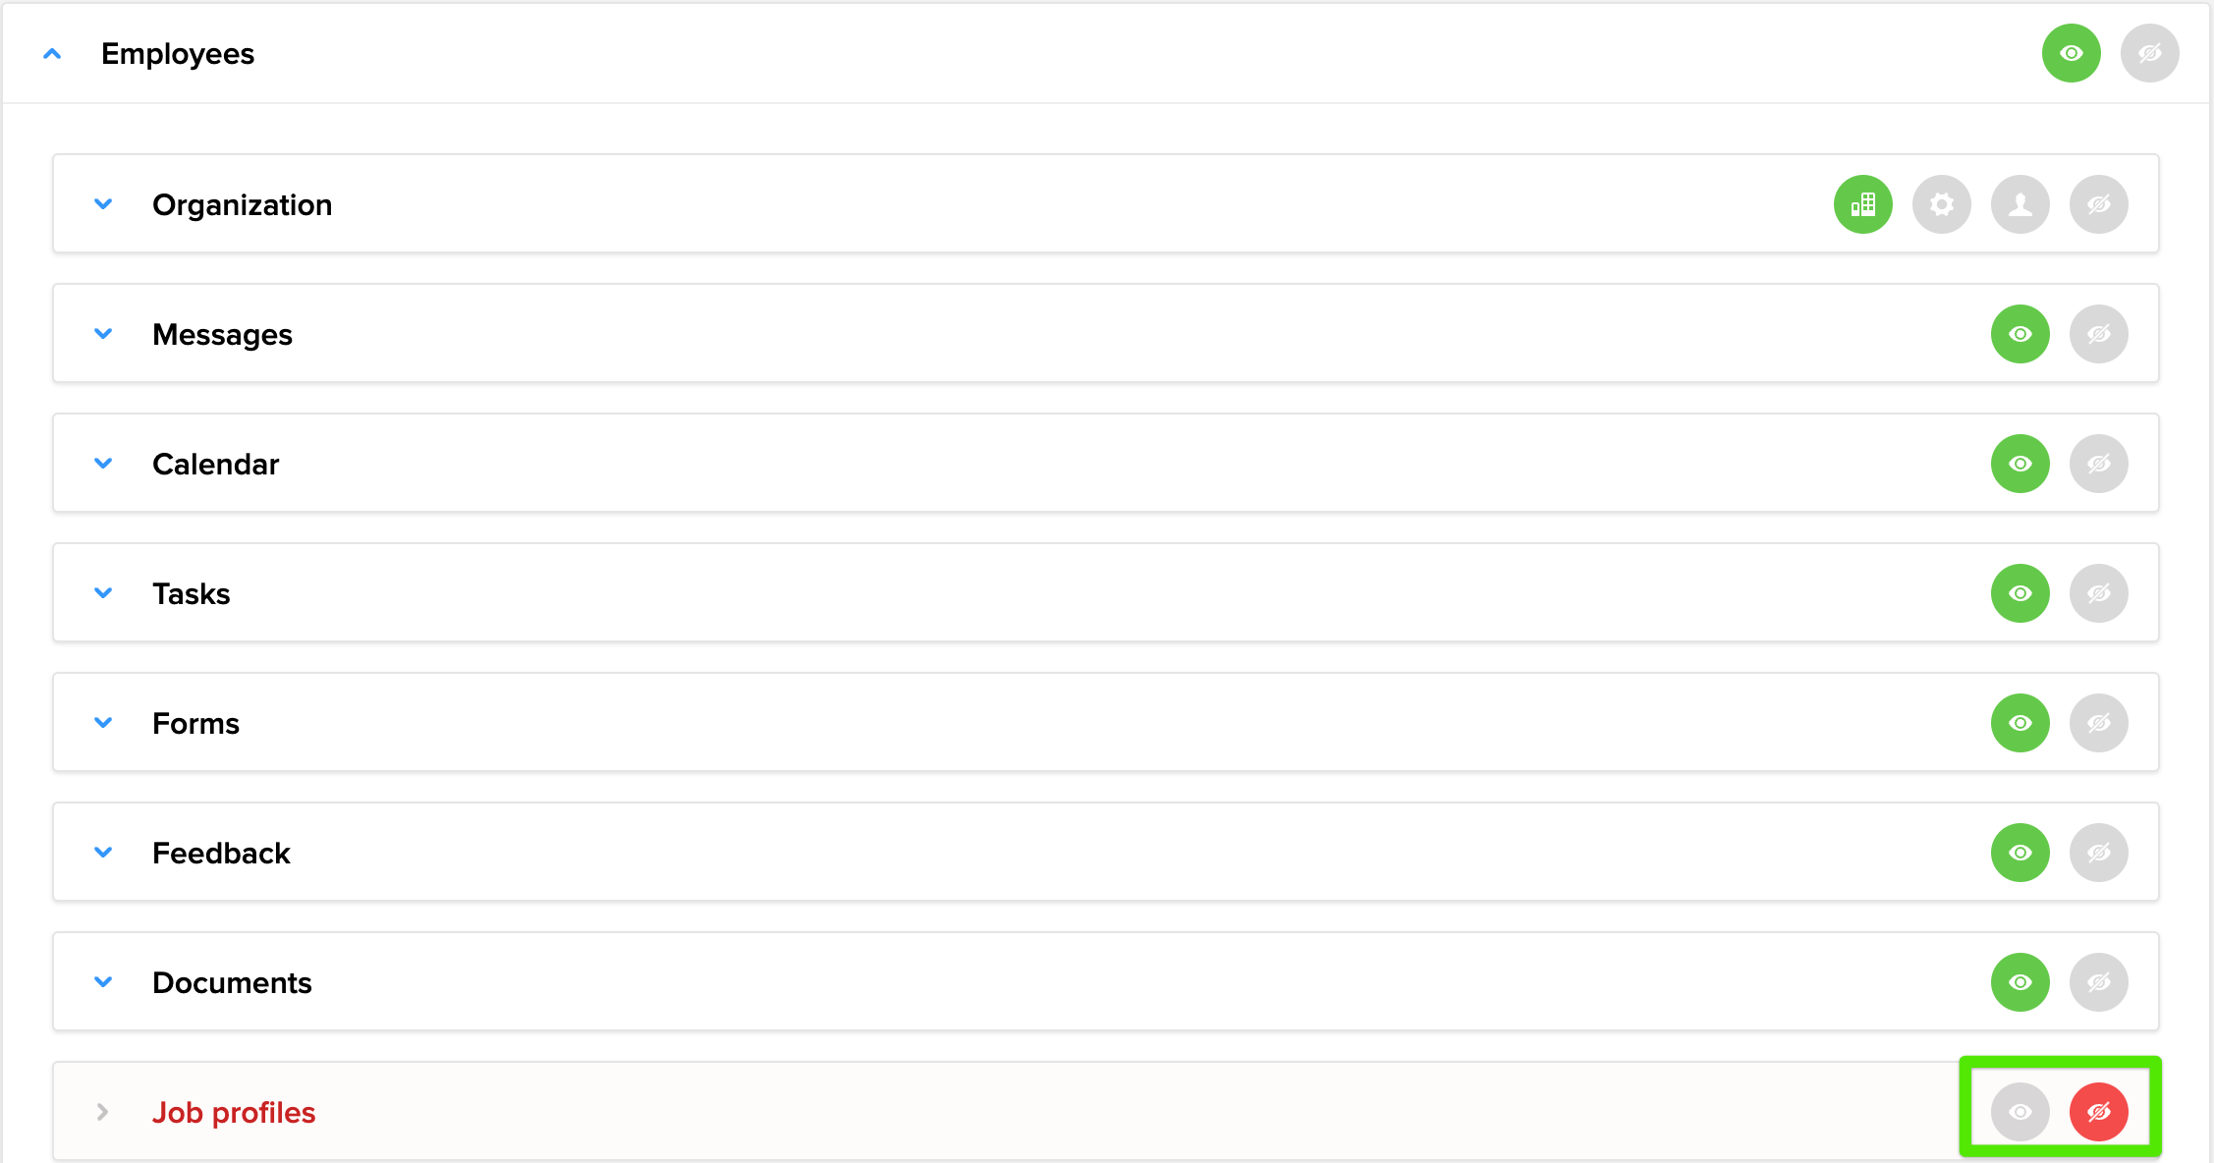This screenshot has width=2214, height=1163.
Task: Click the Employees heading text
Action: tap(179, 53)
